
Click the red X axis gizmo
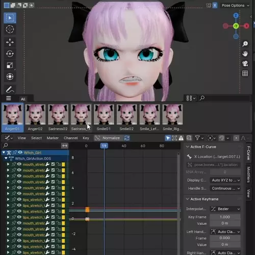pyautogui.click(x=246, y=26)
